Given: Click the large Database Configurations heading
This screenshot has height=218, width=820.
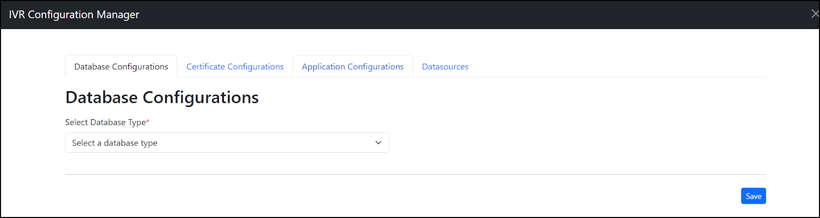Looking at the screenshot, I should click(162, 97).
